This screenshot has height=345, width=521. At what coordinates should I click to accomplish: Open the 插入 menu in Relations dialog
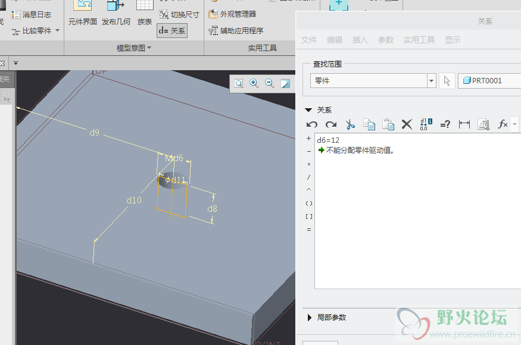coord(360,40)
